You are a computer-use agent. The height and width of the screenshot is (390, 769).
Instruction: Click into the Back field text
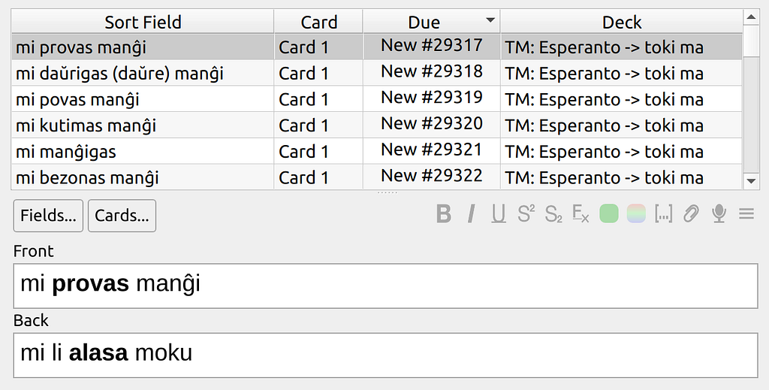point(385,355)
